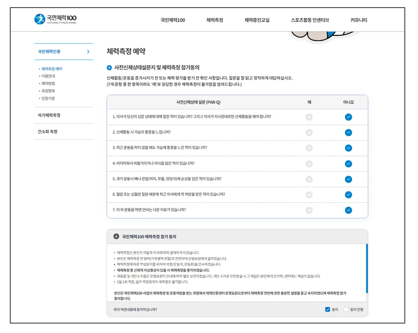Select 예 for question 4 dizziness
The width and height of the screenshot is (418, 333).
tap(309, 164)
